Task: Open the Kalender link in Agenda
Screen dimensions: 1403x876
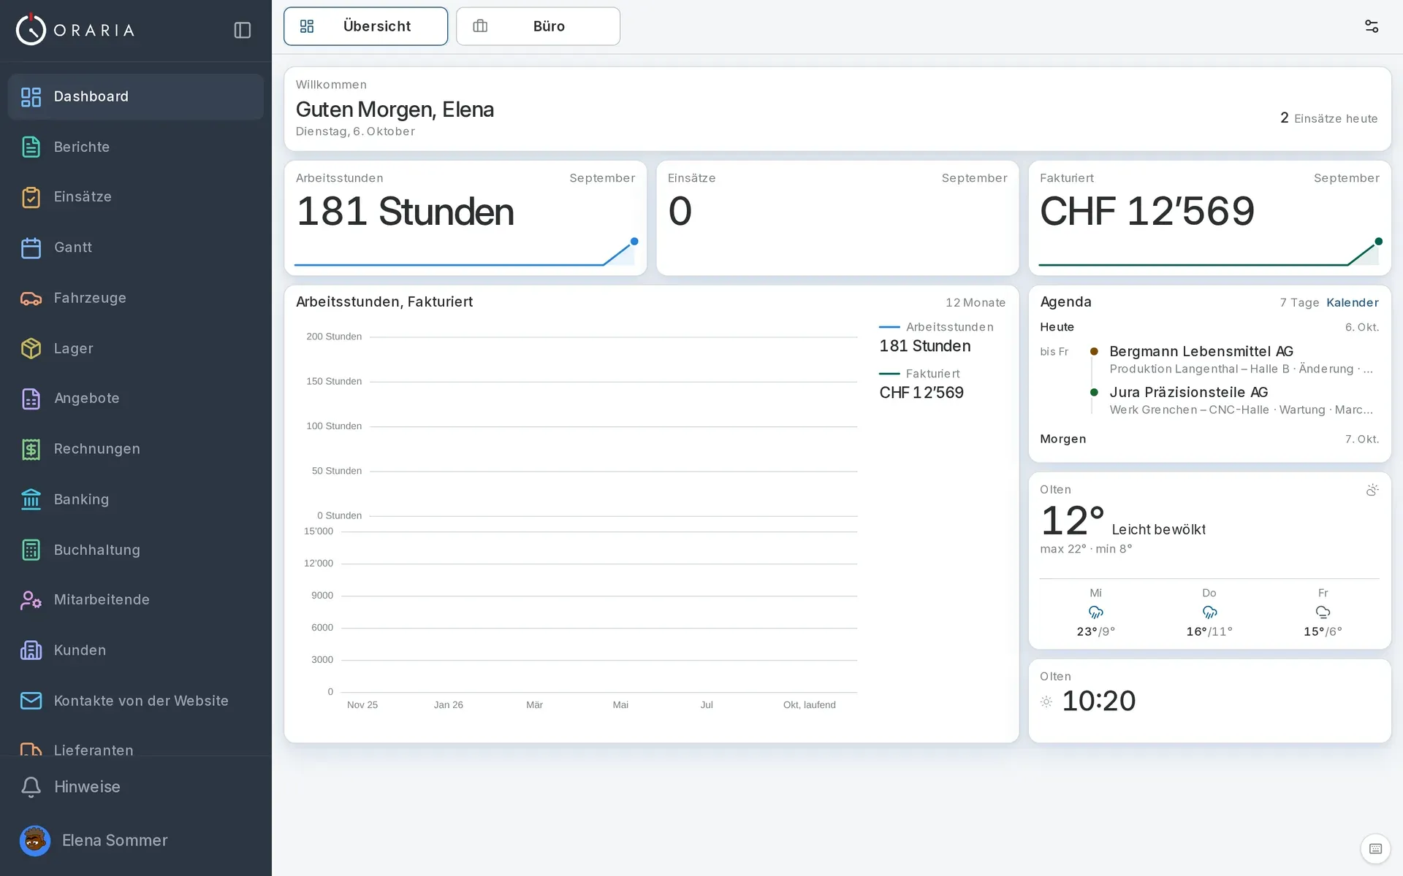Action: click(1352, 302)
